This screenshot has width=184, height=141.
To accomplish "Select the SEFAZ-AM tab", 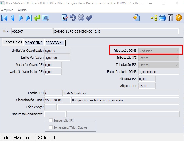I will [x=55, y=43].
